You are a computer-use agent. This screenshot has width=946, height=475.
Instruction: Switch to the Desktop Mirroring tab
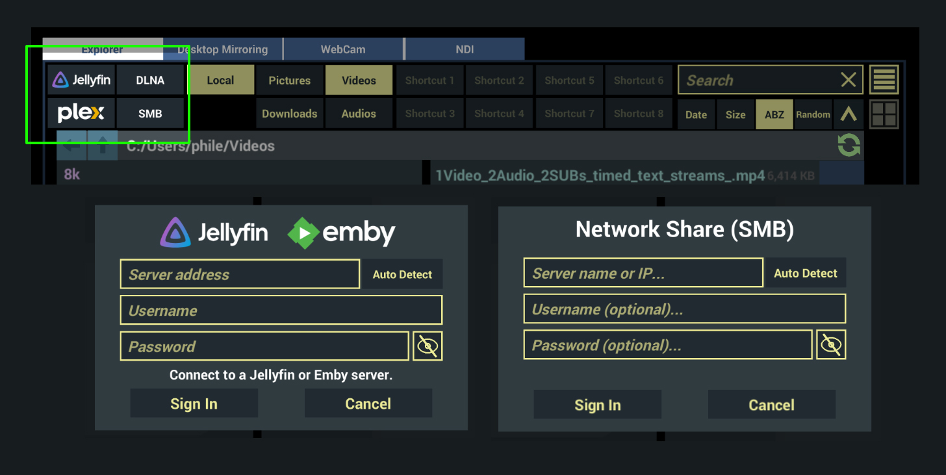point(223,49)
